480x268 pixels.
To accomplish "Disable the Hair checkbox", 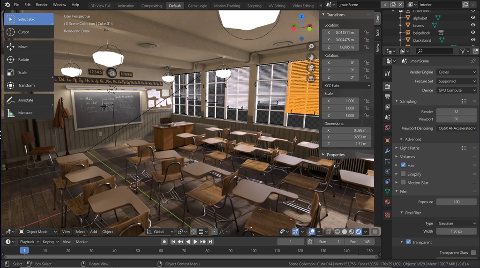I will 403,165.
